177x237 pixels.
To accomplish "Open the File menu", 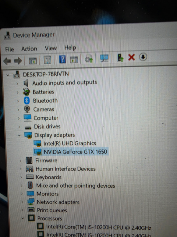I will (9, 49).
